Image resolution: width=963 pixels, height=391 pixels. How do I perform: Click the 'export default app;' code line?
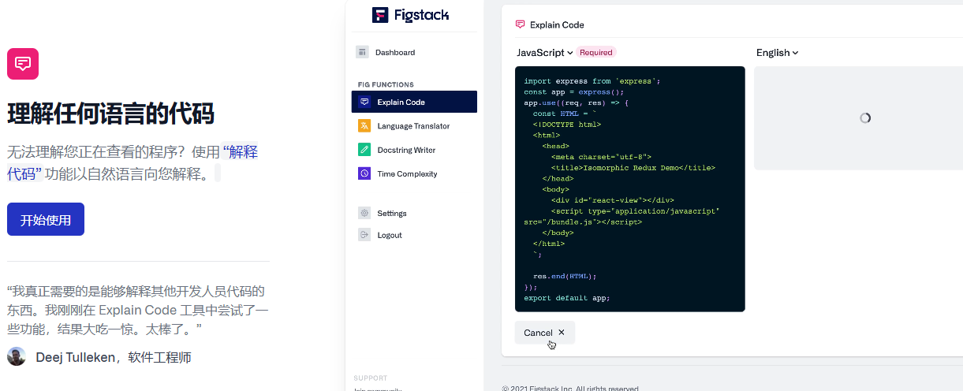click(567, 298)
